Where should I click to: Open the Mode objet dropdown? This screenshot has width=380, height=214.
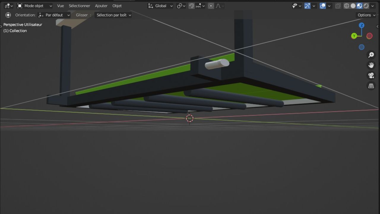point(35,6)
